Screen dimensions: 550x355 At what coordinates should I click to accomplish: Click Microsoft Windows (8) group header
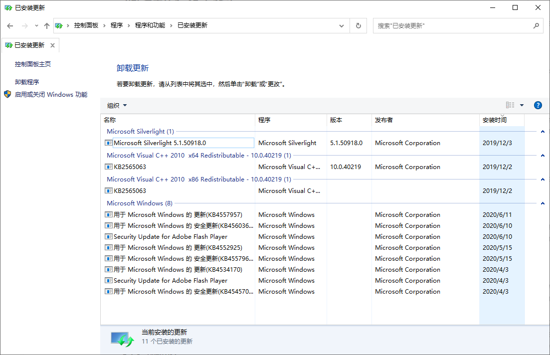140,203
